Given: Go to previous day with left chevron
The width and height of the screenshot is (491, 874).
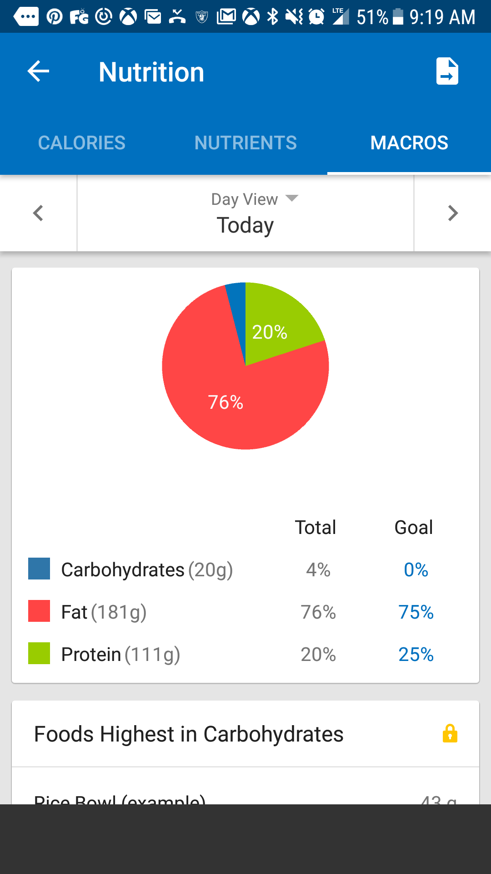Looking at the screenshot, I should coord(38,213).
